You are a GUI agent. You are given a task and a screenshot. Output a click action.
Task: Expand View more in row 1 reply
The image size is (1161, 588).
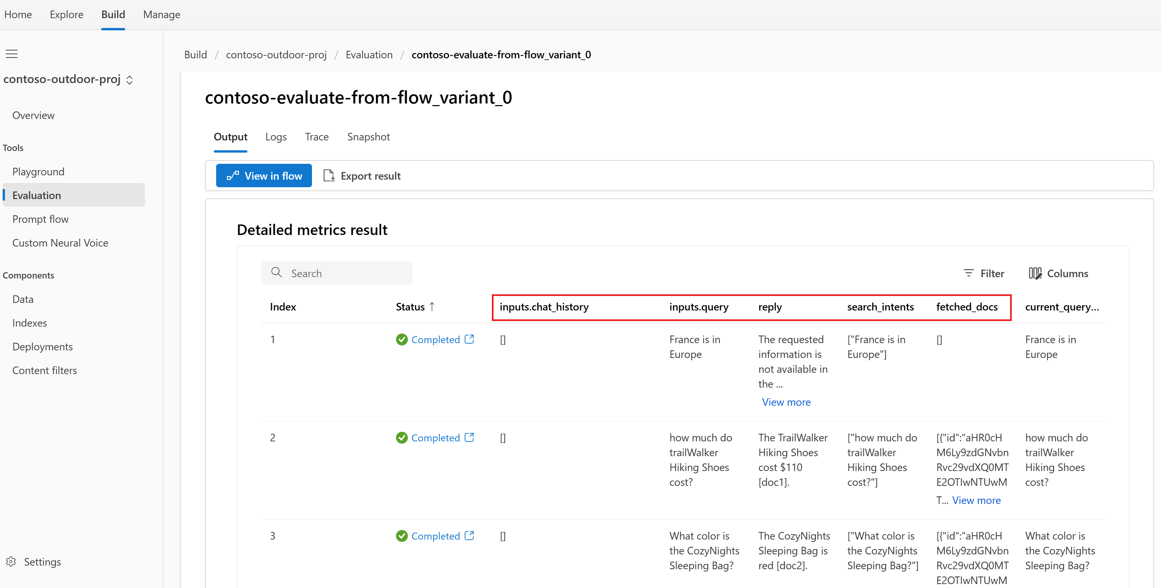pyautogui.click(x=786, y=402)
